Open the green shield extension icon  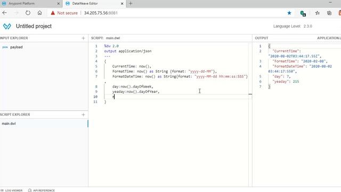tap(303, 13)
